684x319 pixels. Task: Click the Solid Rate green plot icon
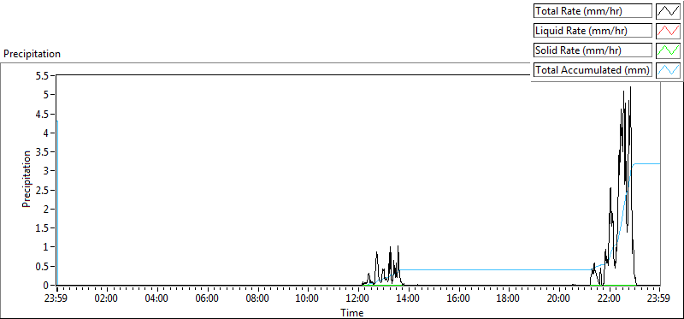coord(668,50)
